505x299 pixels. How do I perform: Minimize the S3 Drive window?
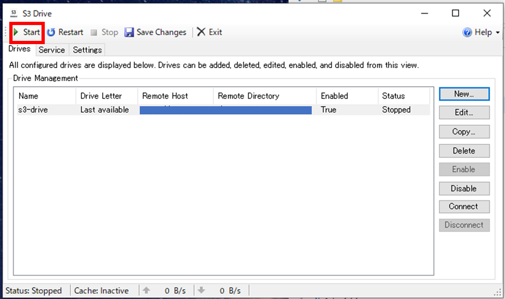tap(425, 13)
